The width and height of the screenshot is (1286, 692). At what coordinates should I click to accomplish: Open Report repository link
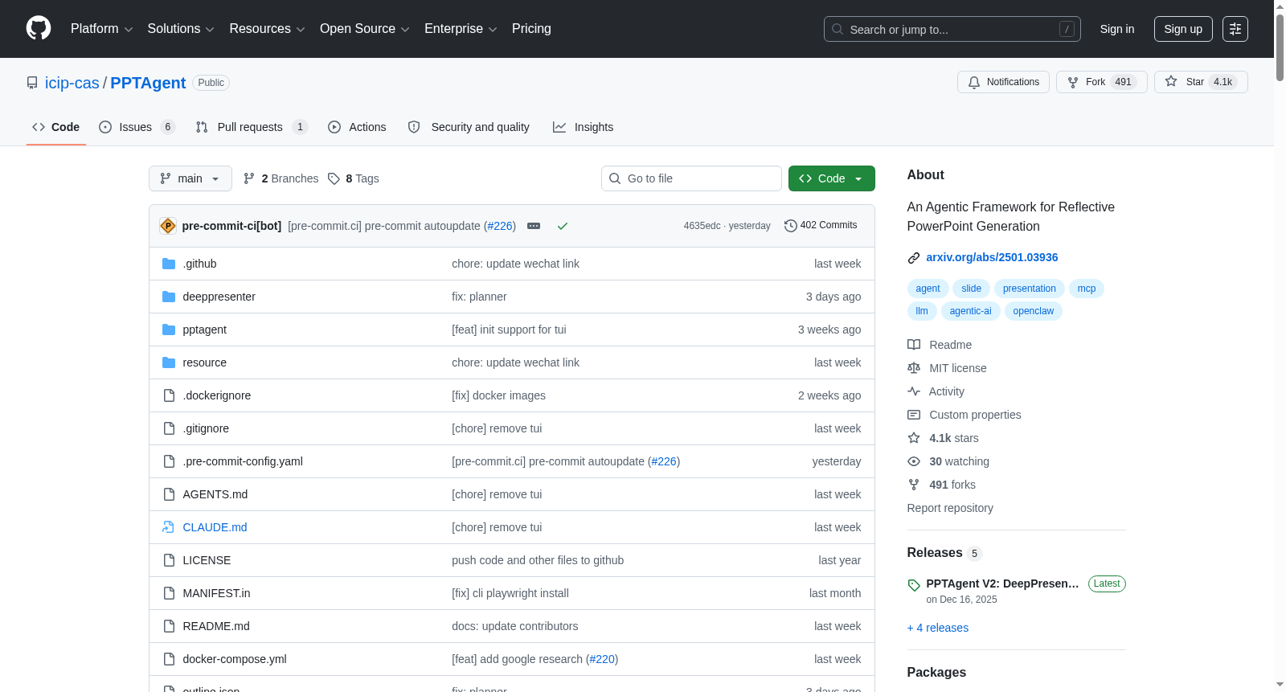(x=950, y=508)
